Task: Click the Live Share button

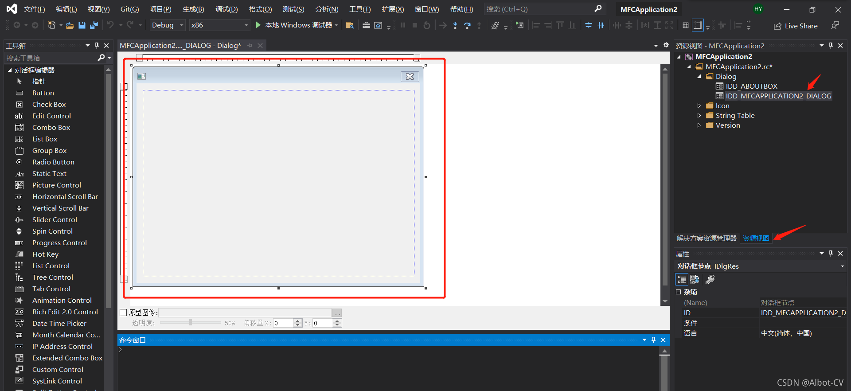Action: (x=796, y=26)
